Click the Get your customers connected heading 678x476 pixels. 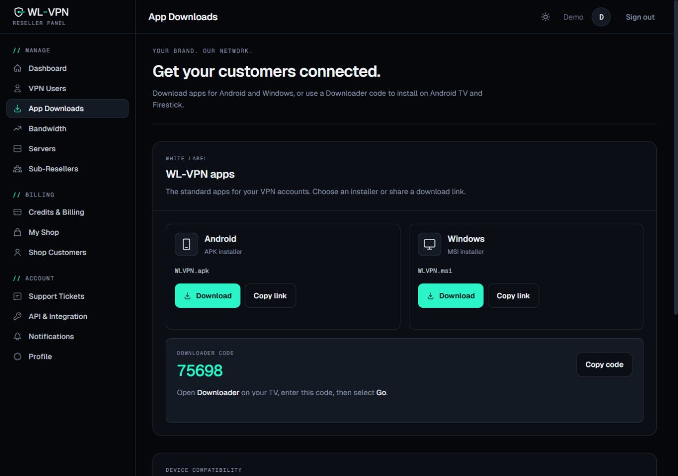267,71
